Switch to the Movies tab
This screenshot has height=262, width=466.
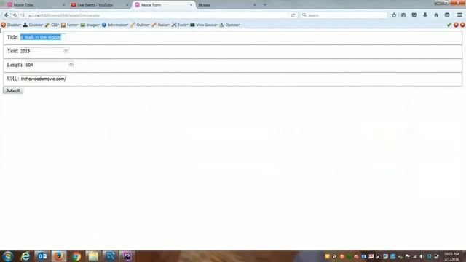227,5
